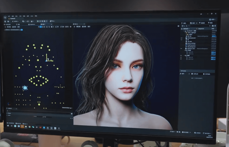The image size is (229, 147).
Task: Open File Explorer from the taskbar
Action: tap(26, 127)
